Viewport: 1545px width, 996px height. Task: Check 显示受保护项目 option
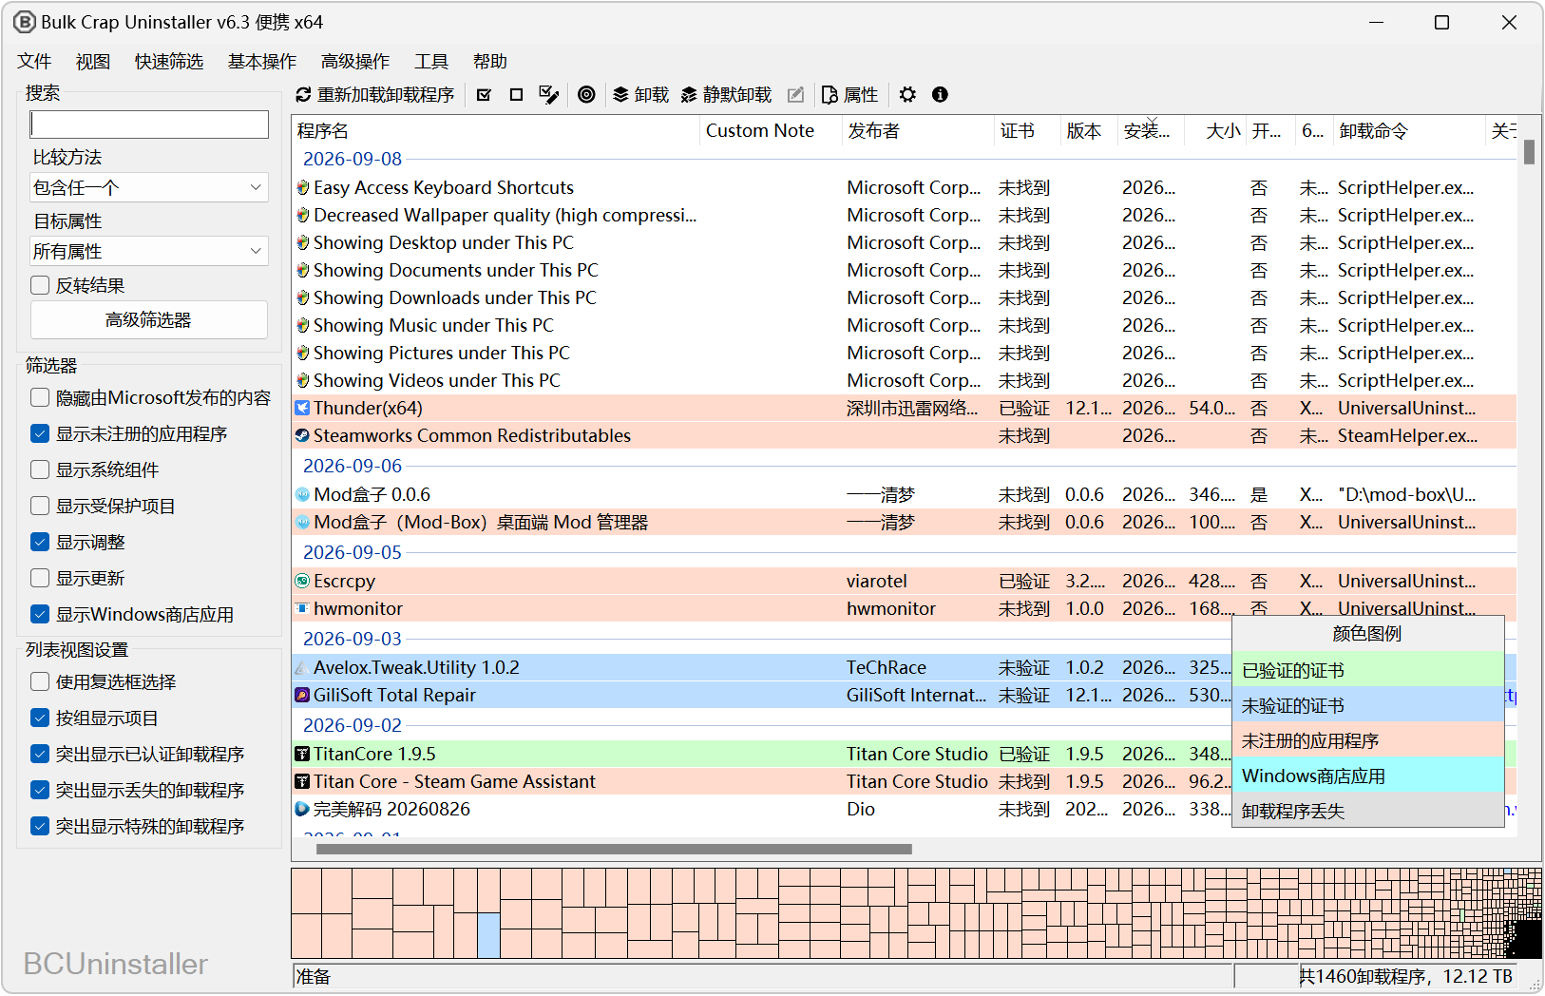point(40,507)
